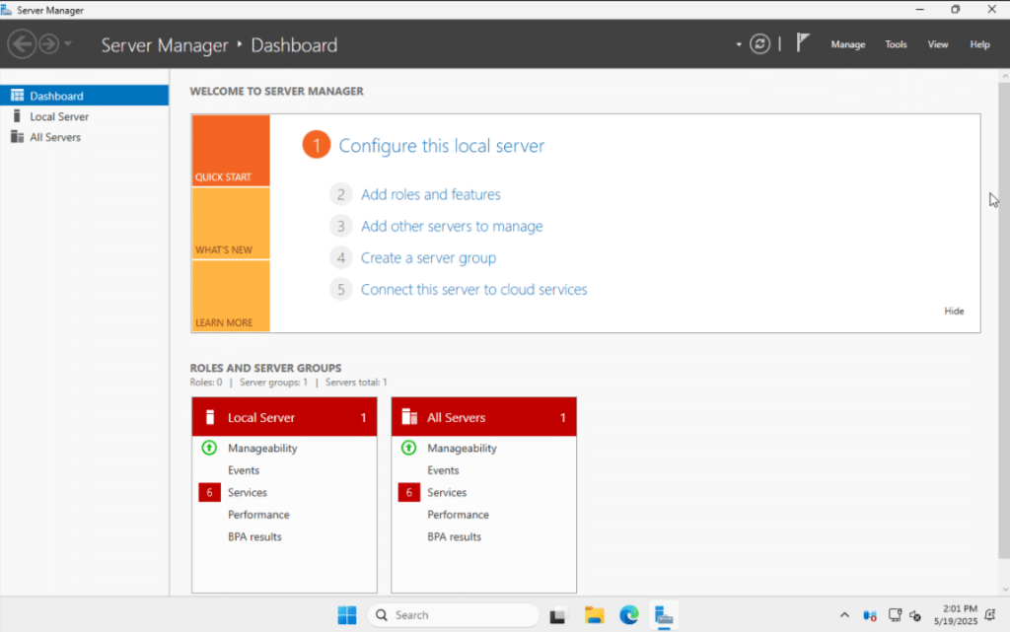Screen dimensions: 1010x632
Task: Open the Local Server tile header
Action: point(284,417)
